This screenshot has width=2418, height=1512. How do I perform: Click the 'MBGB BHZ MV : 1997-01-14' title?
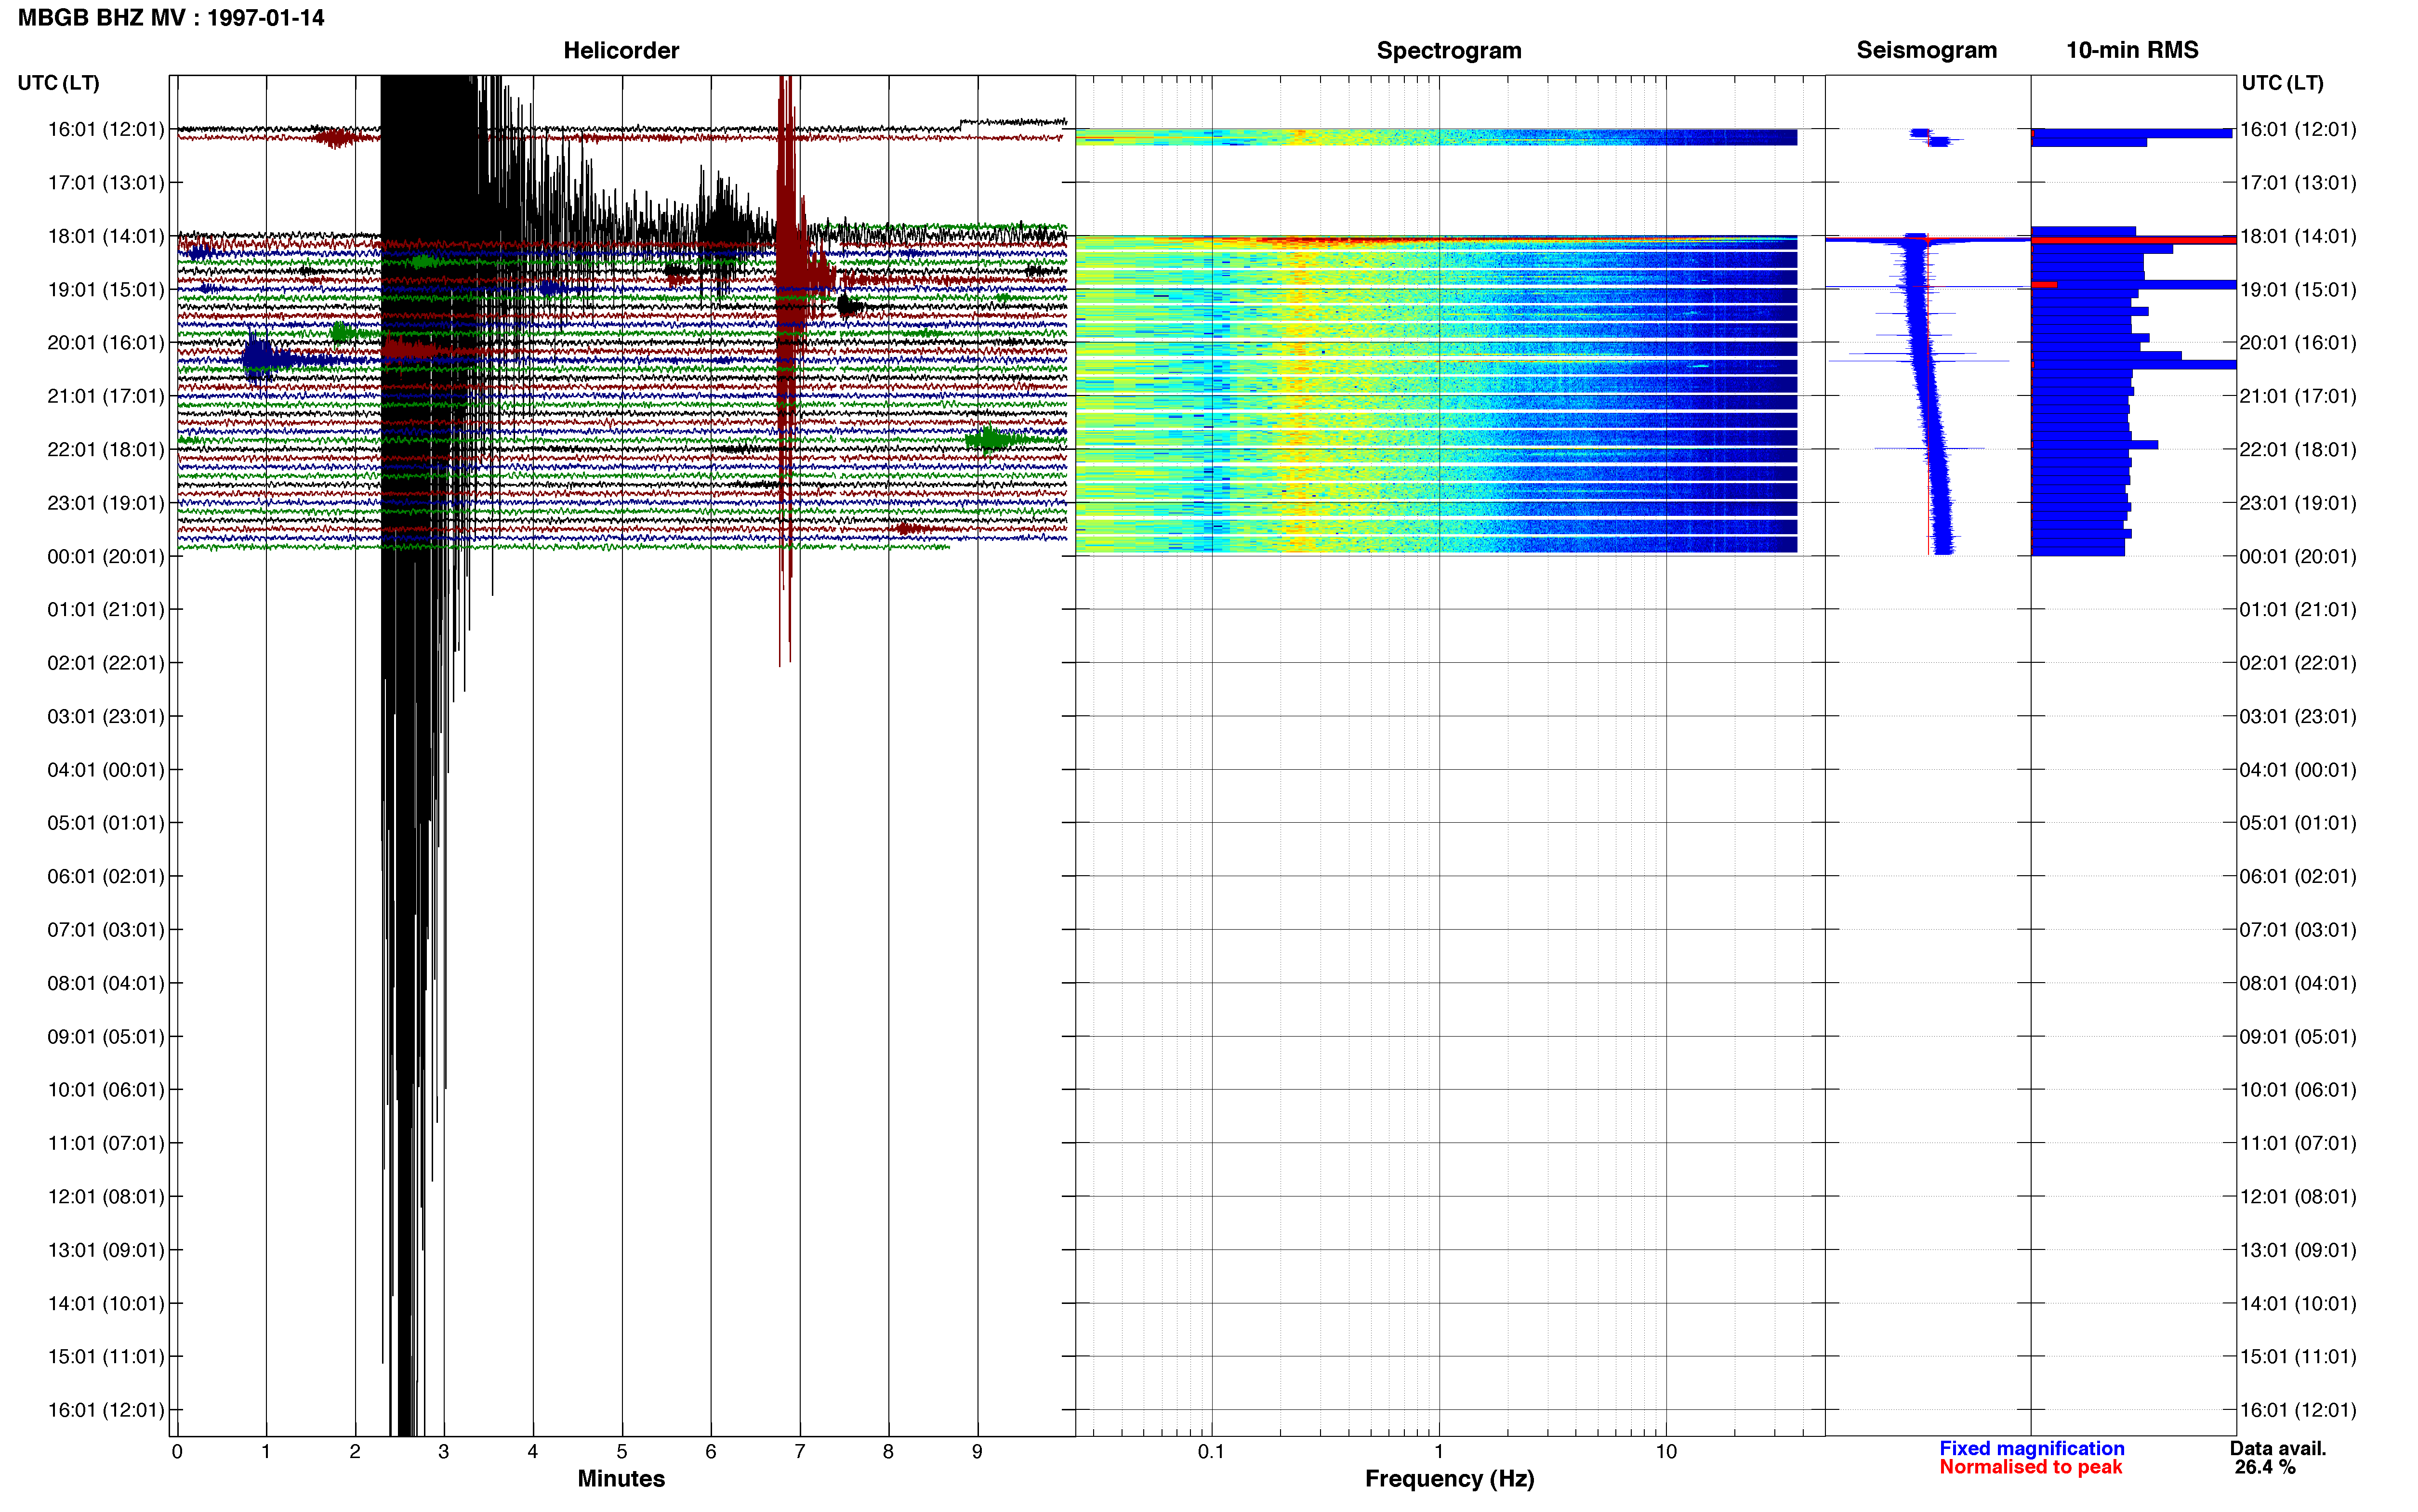(171, 18)
